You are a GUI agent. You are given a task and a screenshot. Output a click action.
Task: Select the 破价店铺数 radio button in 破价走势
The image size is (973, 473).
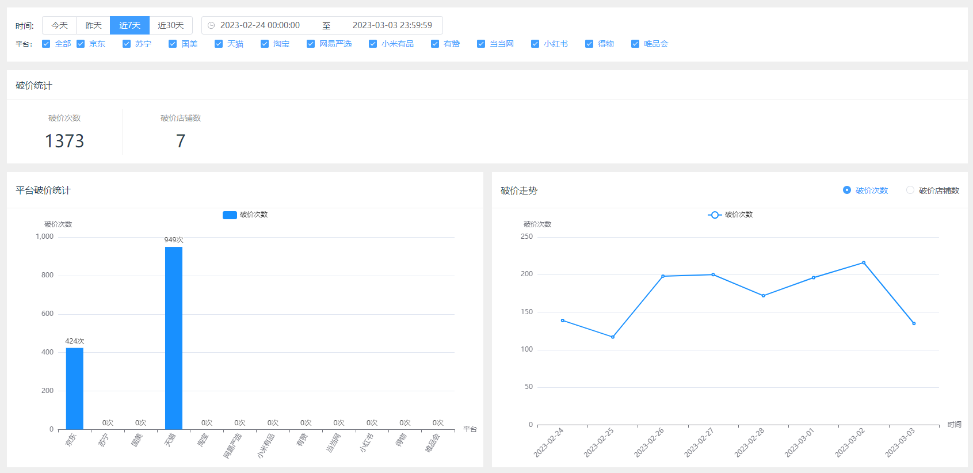click(910, 190)
